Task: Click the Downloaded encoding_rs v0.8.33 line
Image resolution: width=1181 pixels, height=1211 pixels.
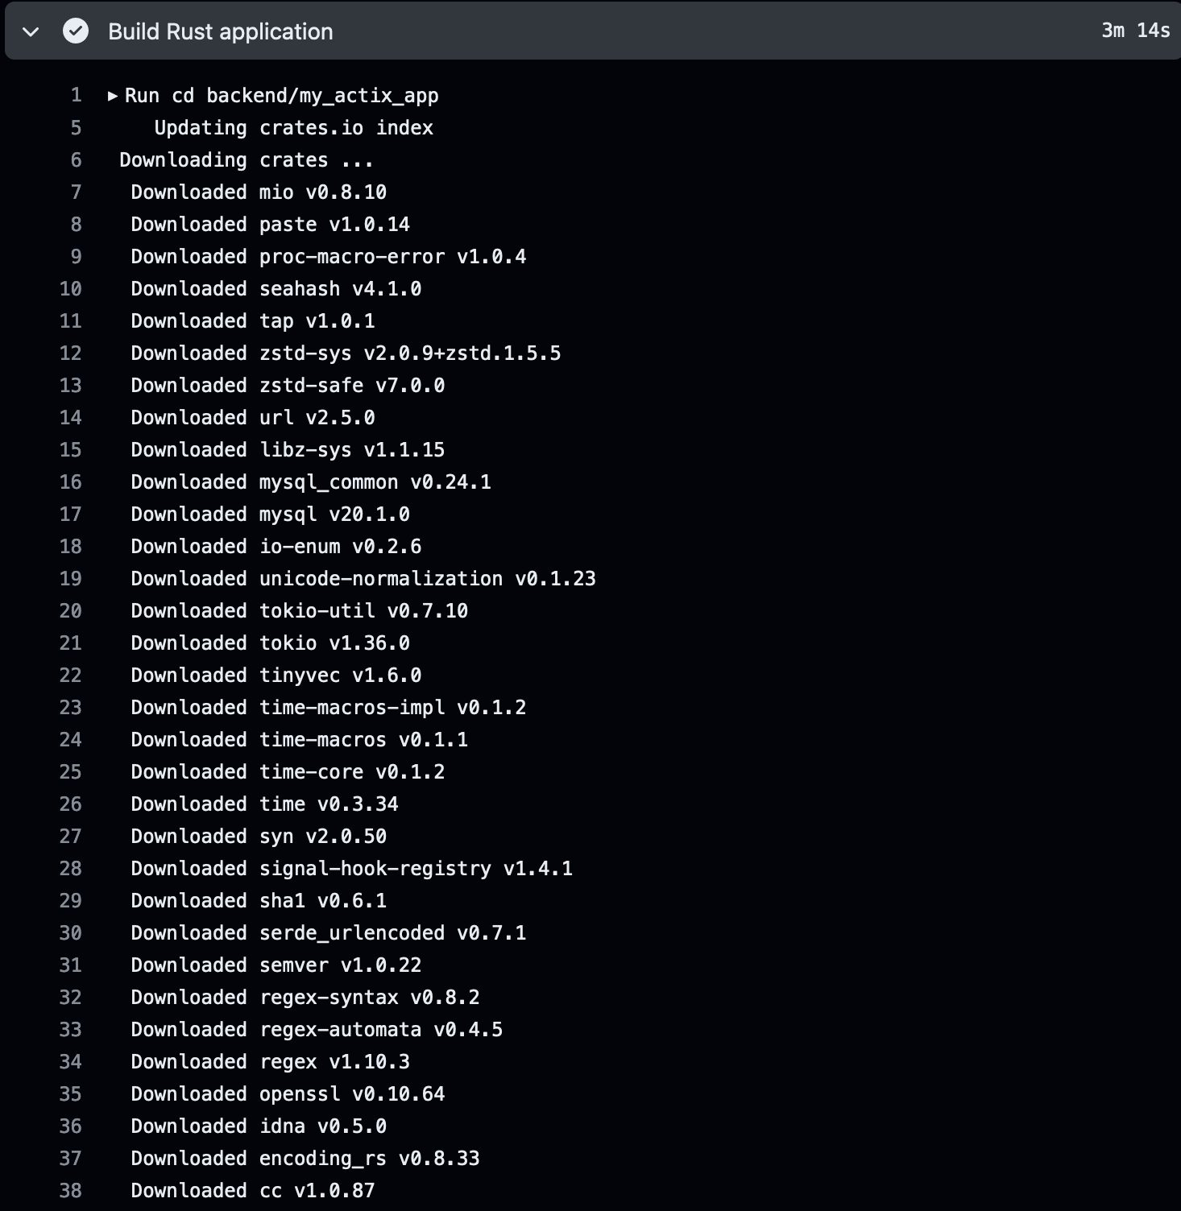Action: pyautogui.click(x=305, y=1159)
